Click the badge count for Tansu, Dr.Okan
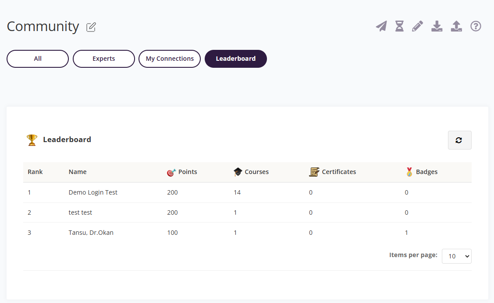This screenshot has height=303, width=494. [x=406, y=233]
